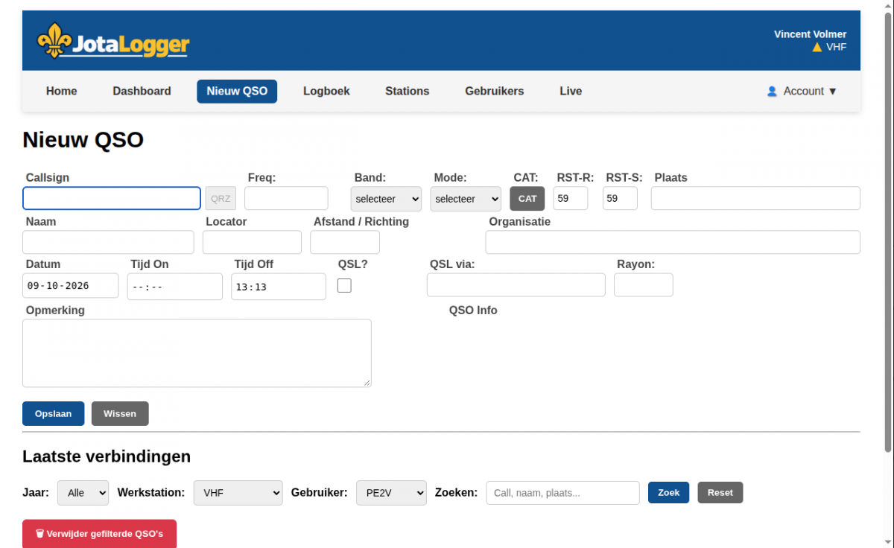Click the Opslaan button
The width and height of the screenshot is (894, 548).
coord(54,414)
